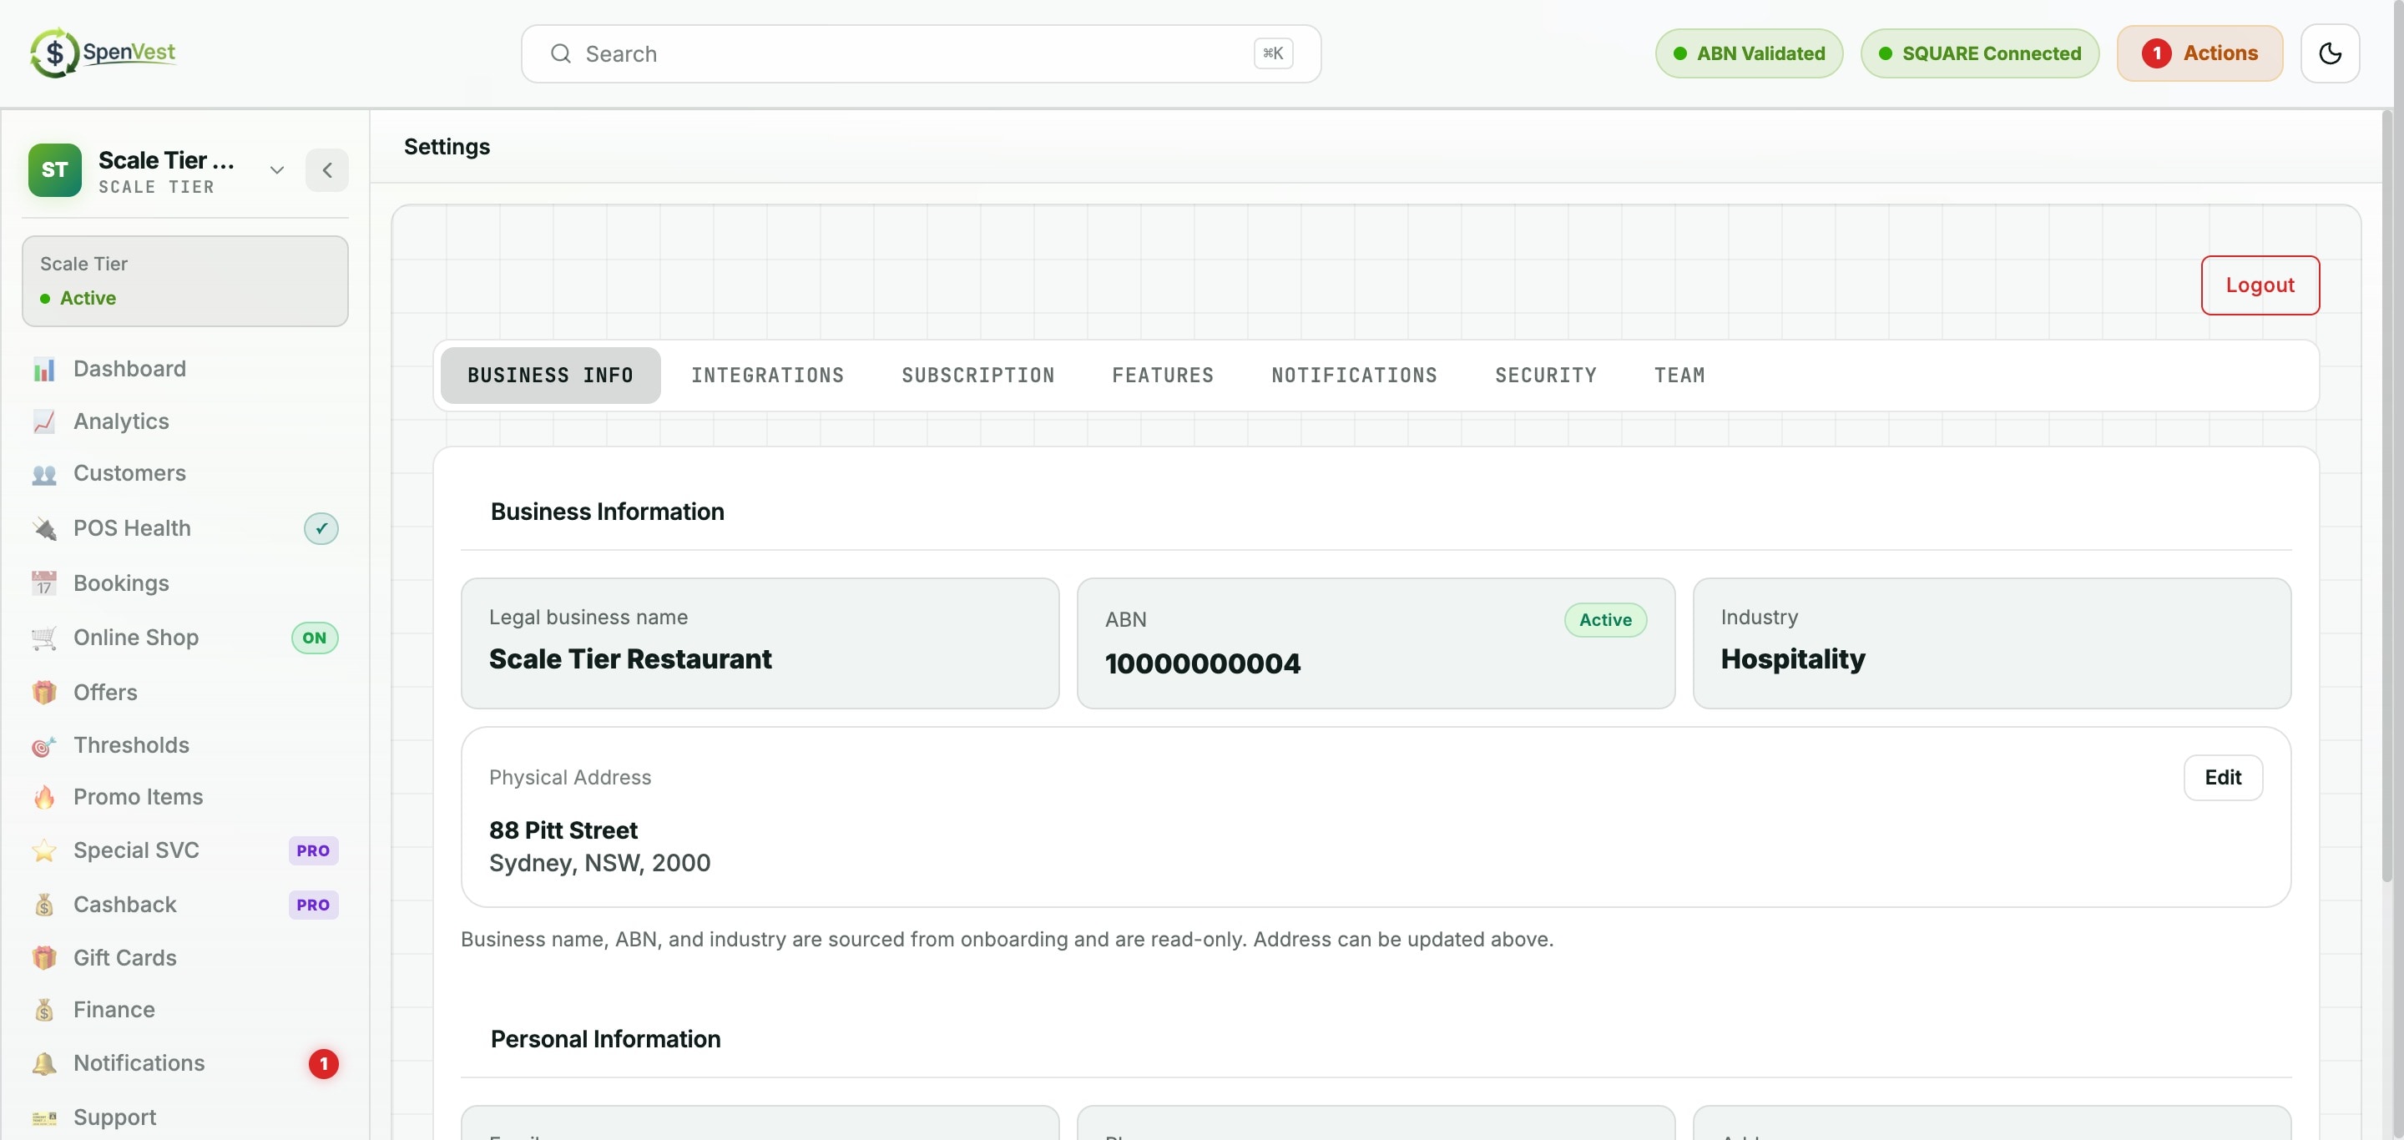The height and width of the screenshot is (1140, 2404).
Task: Click the Personal Information heading
Action: 604,1039
